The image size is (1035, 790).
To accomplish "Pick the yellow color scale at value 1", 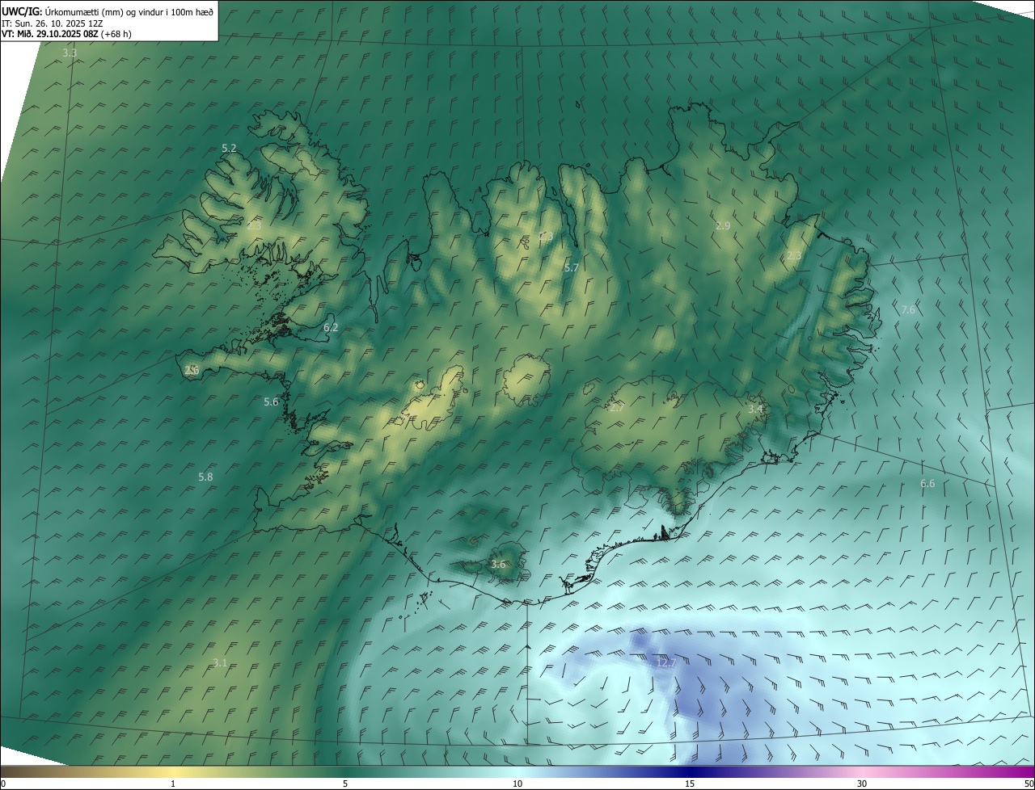I will pyautogui.click(x=173, y=773).
